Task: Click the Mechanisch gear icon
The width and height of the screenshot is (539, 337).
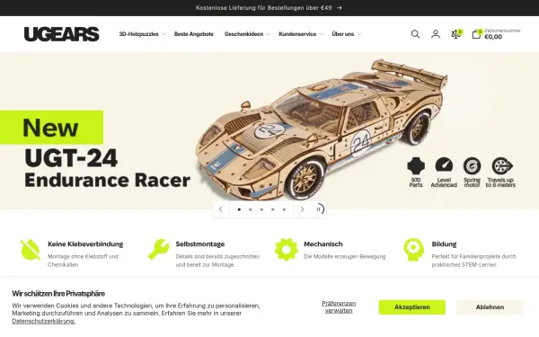Action: click(x=287, y=249)
